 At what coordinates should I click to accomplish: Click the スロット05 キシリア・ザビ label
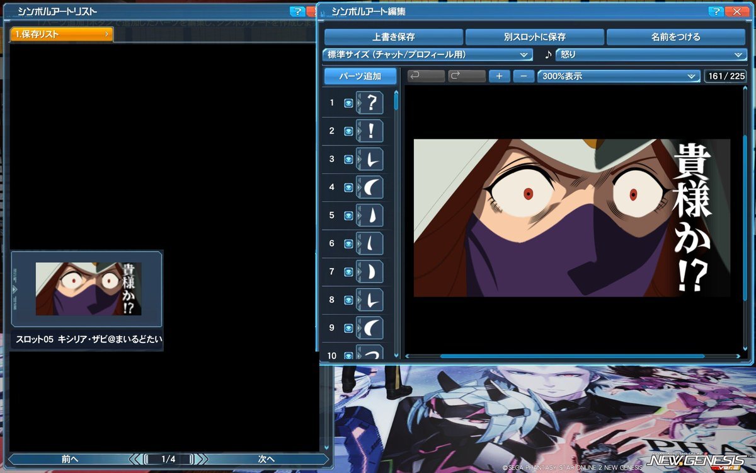coord(88,339)
